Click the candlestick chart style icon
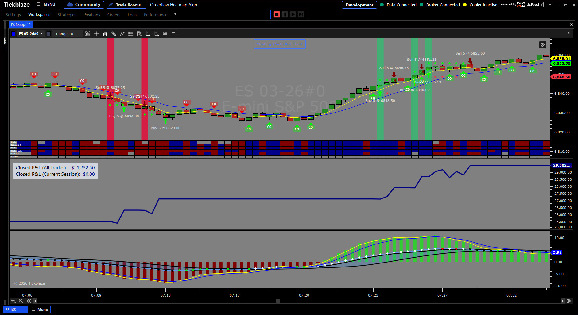 pyautogui.click(x=105, y=34)
